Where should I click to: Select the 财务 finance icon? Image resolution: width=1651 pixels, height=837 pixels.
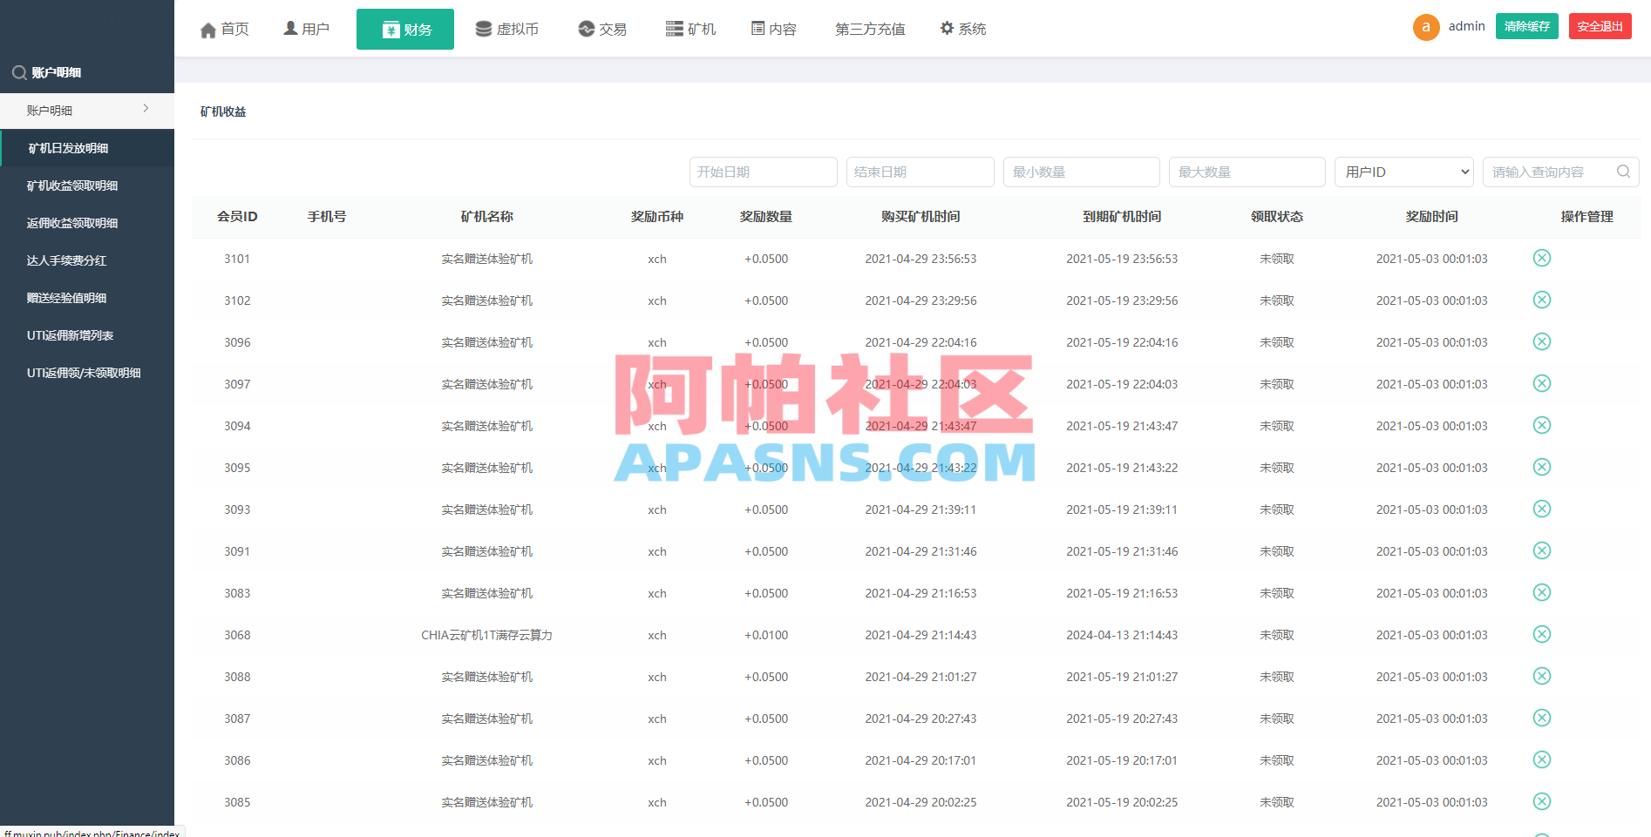coord(390,28)
